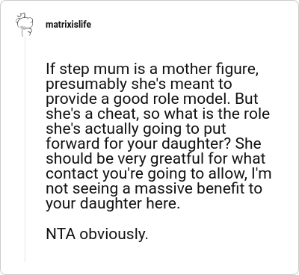
Task: Click the word 'presumably' in the comment
Action: (87, 84)
